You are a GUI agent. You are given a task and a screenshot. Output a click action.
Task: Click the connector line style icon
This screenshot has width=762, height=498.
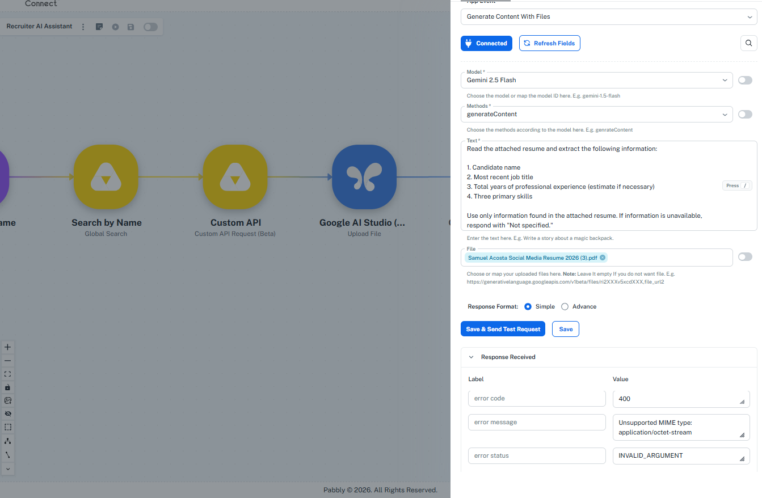click(x=7, y=455)
